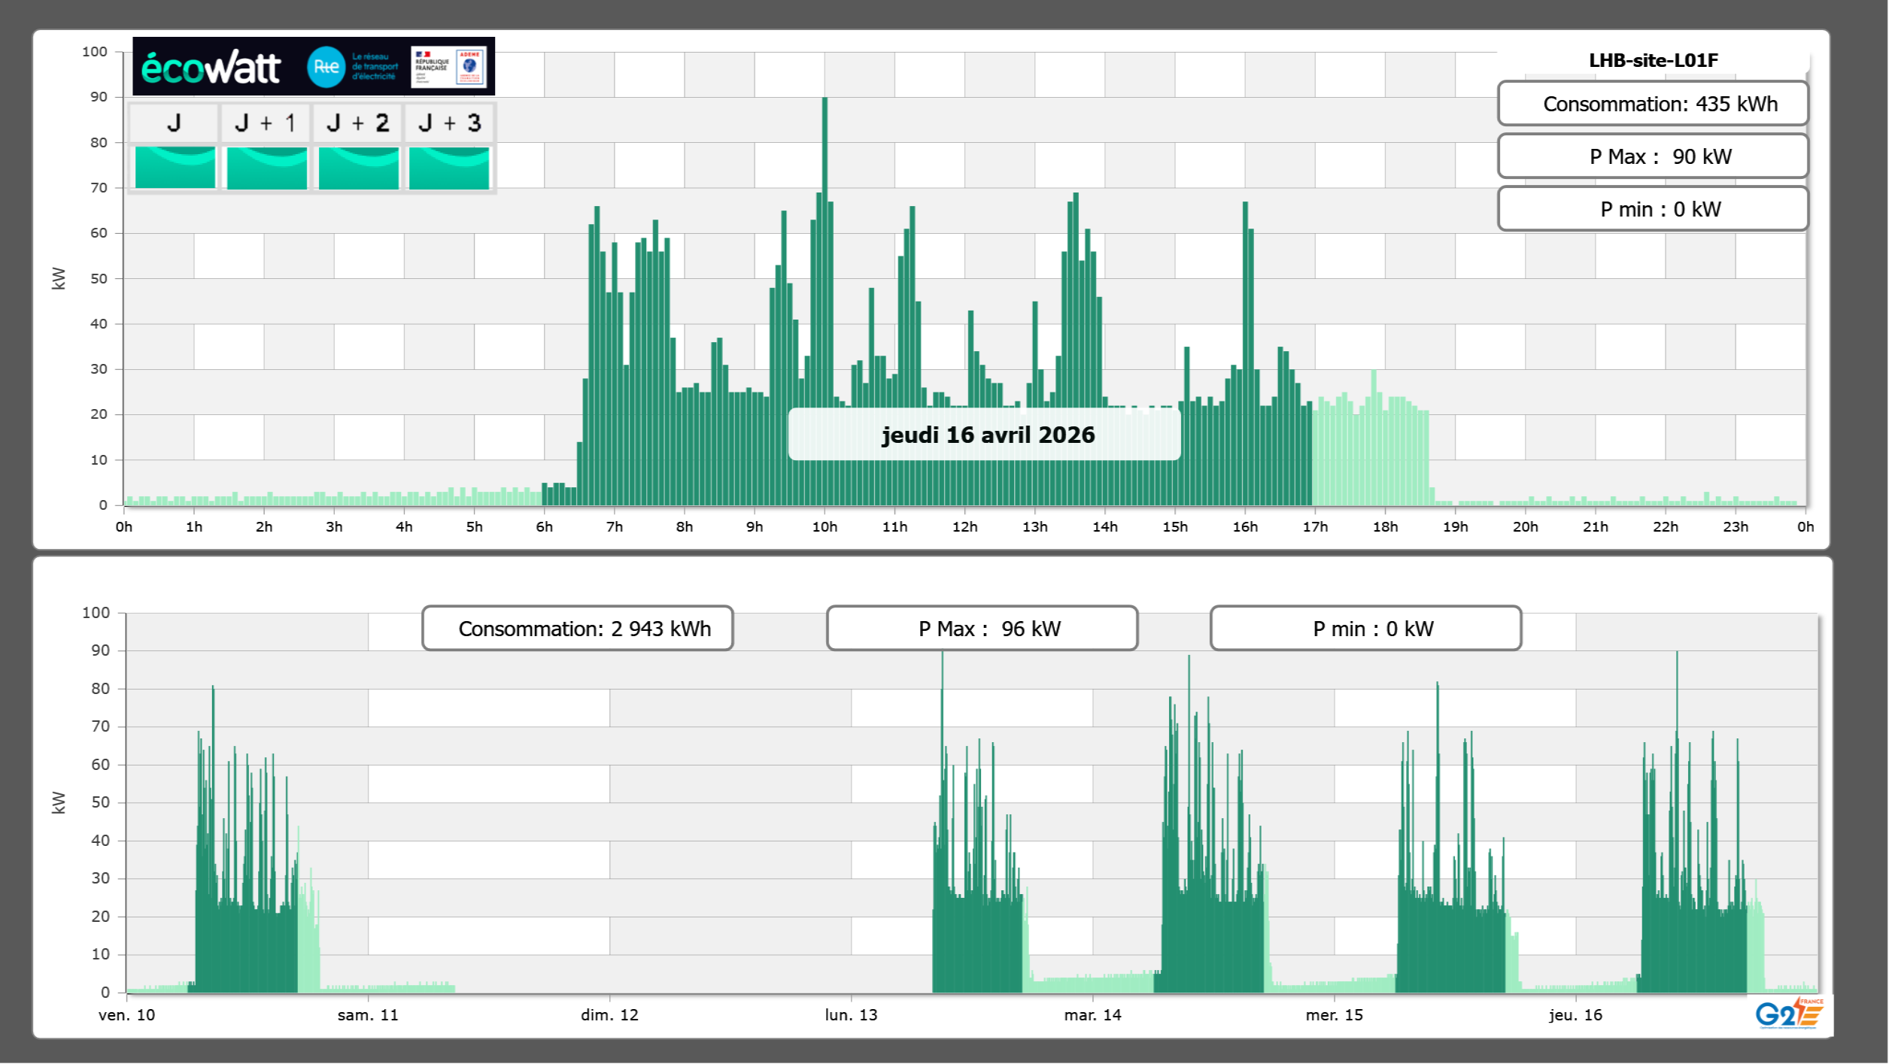Select the J + 2 forecast tab
Screen dimensions: 1889x1064
358,123
